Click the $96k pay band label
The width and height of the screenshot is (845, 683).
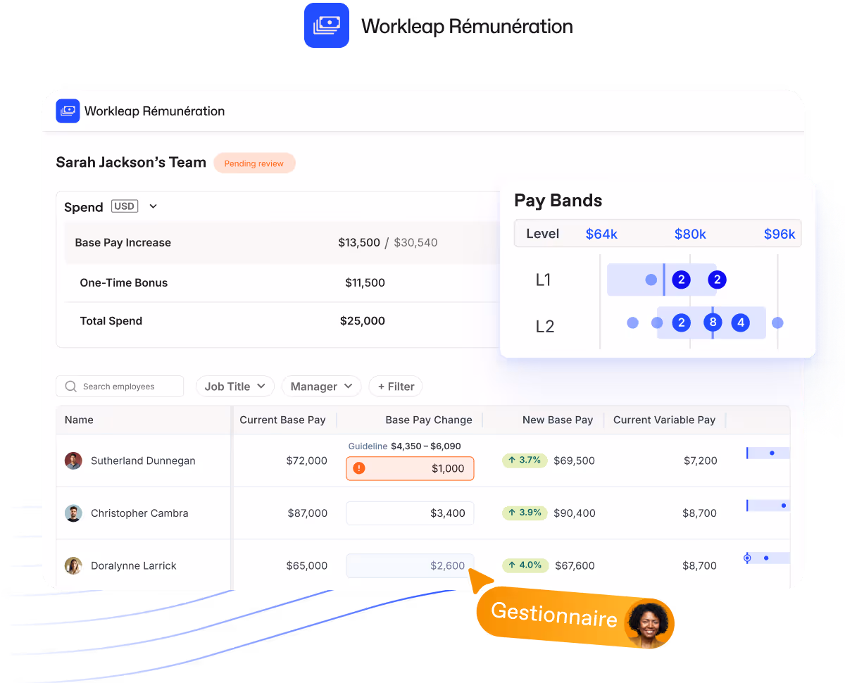coord(780,234)
